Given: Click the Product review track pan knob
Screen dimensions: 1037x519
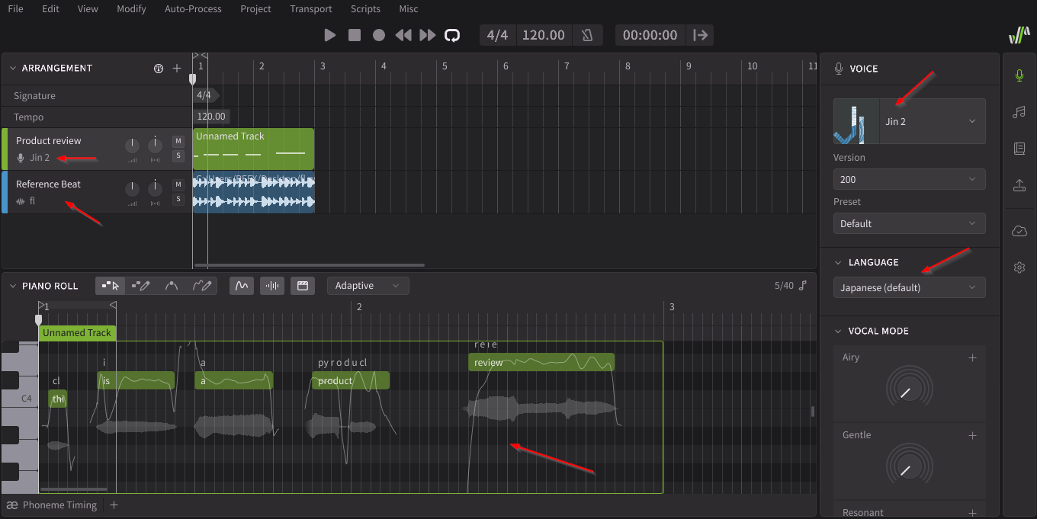Looking at the screenshot, I should (x=156, y=144).
